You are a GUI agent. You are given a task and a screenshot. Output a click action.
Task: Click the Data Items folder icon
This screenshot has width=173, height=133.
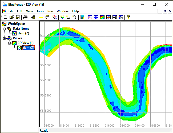pyautogui.click(x=9, y=29)
